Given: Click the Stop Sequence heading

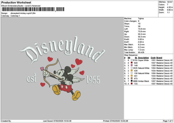Looking at the screenshot, I should click(131, 55).
